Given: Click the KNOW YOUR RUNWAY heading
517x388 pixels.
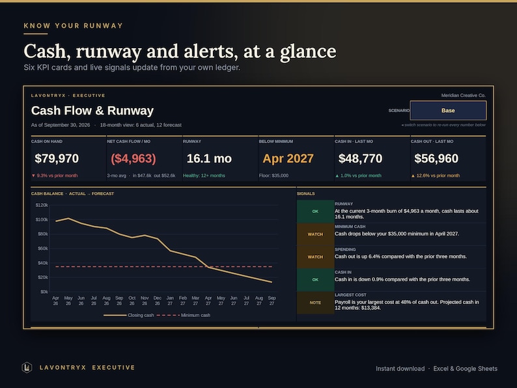Looking at the screenshot, I should 73,25.
